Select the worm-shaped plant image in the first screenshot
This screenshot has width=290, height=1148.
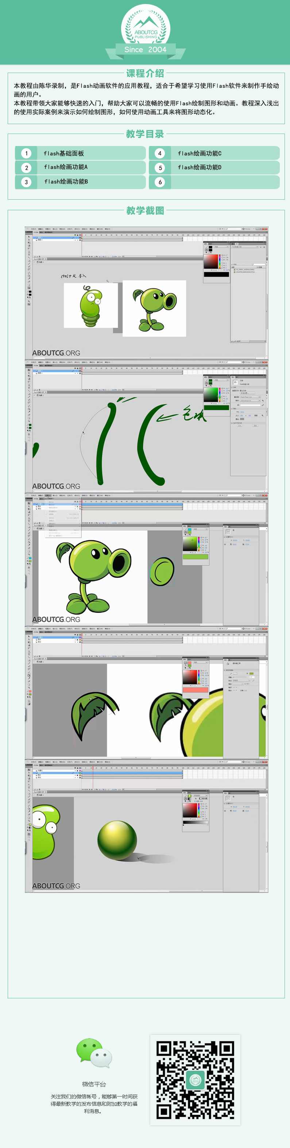(91, 306)
